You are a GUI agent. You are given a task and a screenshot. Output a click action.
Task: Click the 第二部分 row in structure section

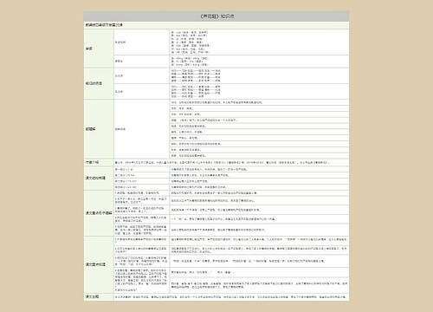141,175
